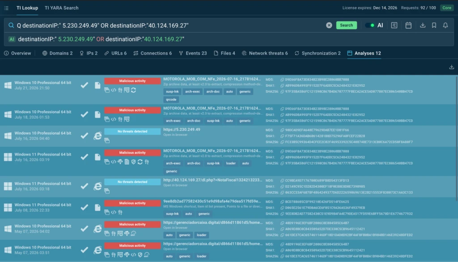Open the hamburger menu icon
This screenshot has height=262, width=458.
click(x=6, y=8)
